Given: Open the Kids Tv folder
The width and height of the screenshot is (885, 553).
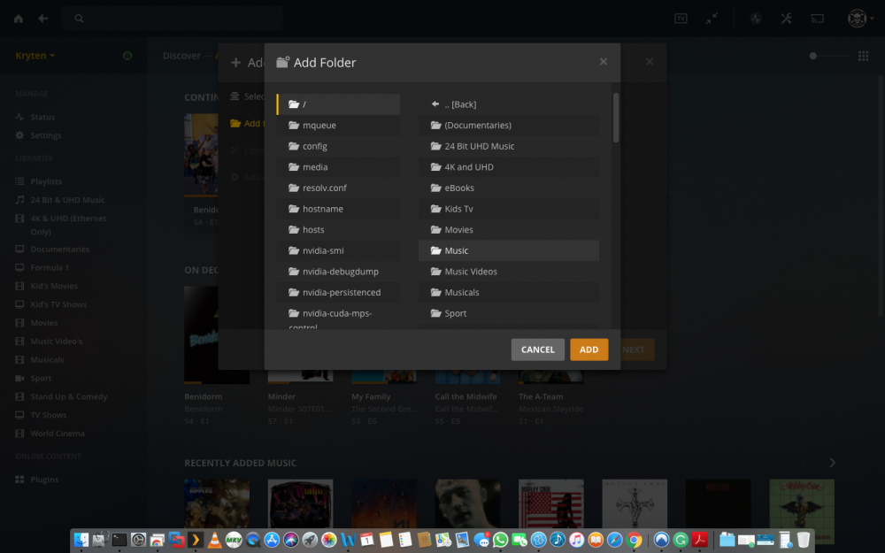Looking at the screenshot, I should click(x=509, y=209).
